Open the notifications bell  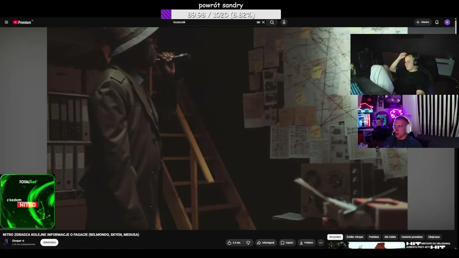tap(437, 22)
